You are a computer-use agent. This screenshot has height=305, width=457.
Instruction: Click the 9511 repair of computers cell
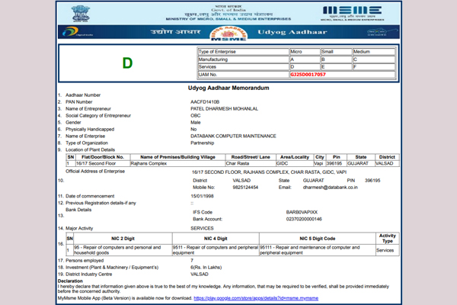[216, 250]
